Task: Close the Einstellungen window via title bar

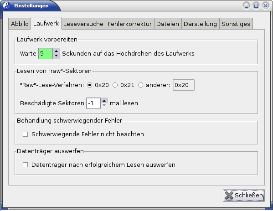Action: [266, 6]
